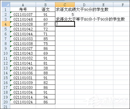Select score 82 in row 16
130x109 pixels.
(45, 82)
